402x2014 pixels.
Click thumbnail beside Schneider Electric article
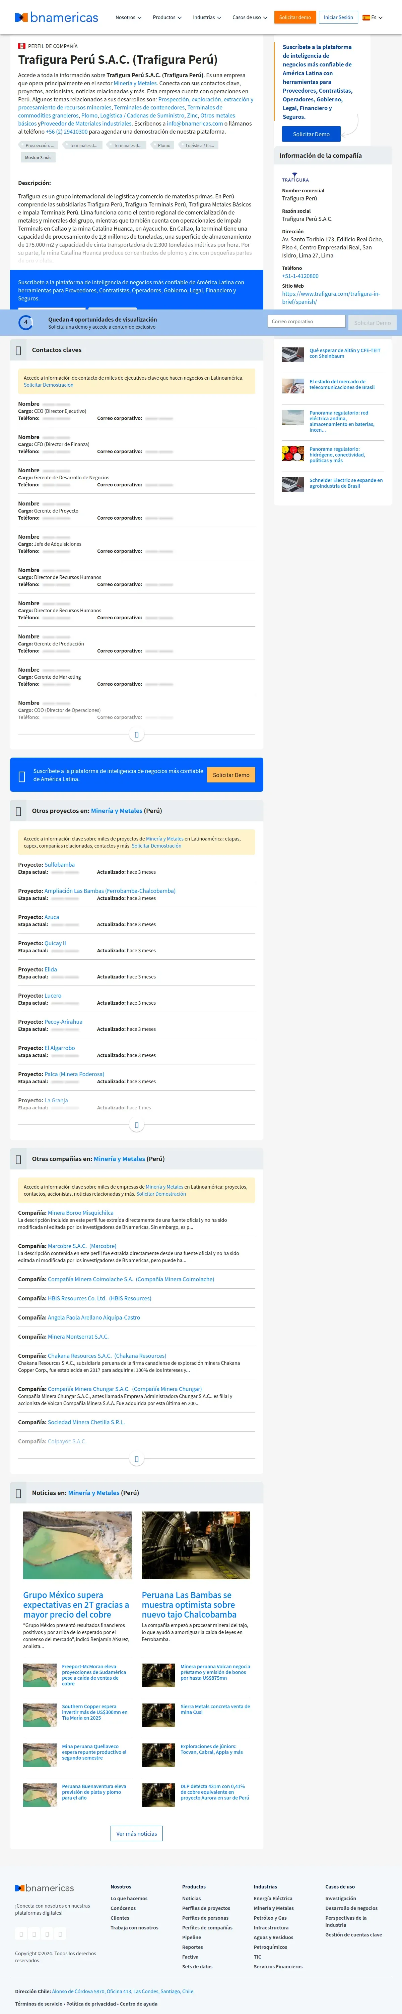(293, 485)
